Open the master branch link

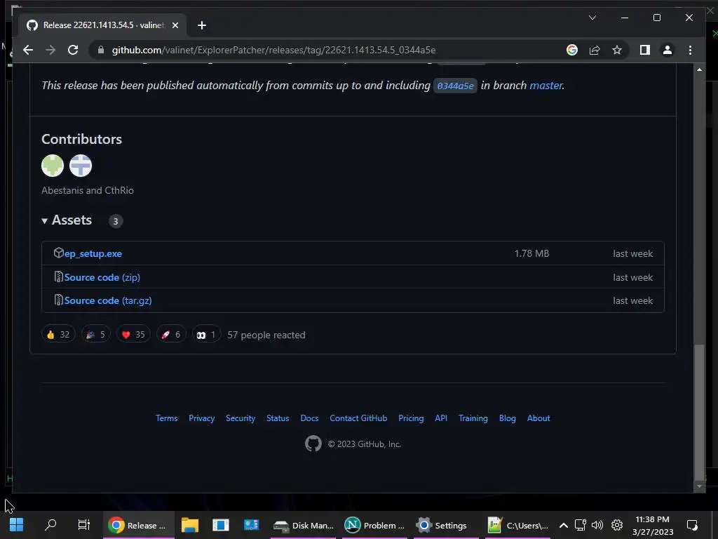click(546, 85)
